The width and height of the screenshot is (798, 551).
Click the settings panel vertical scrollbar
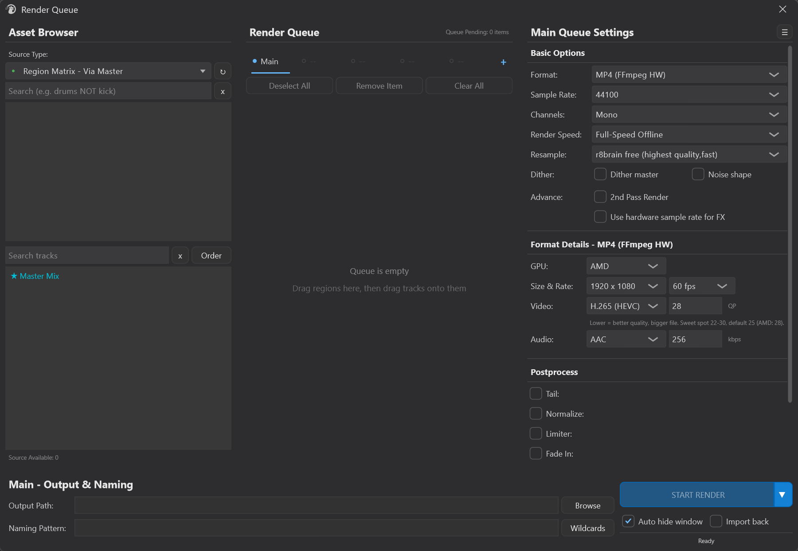tap(790, 224)
